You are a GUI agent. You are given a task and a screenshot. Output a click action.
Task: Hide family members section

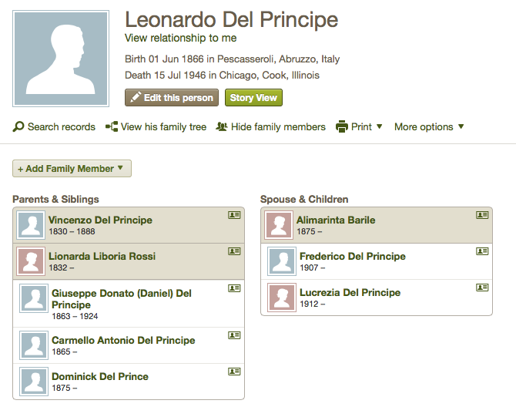click(x=270, y=126)
